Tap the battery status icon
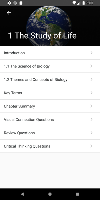Screen dimensions: 100x200 (83, 3)
